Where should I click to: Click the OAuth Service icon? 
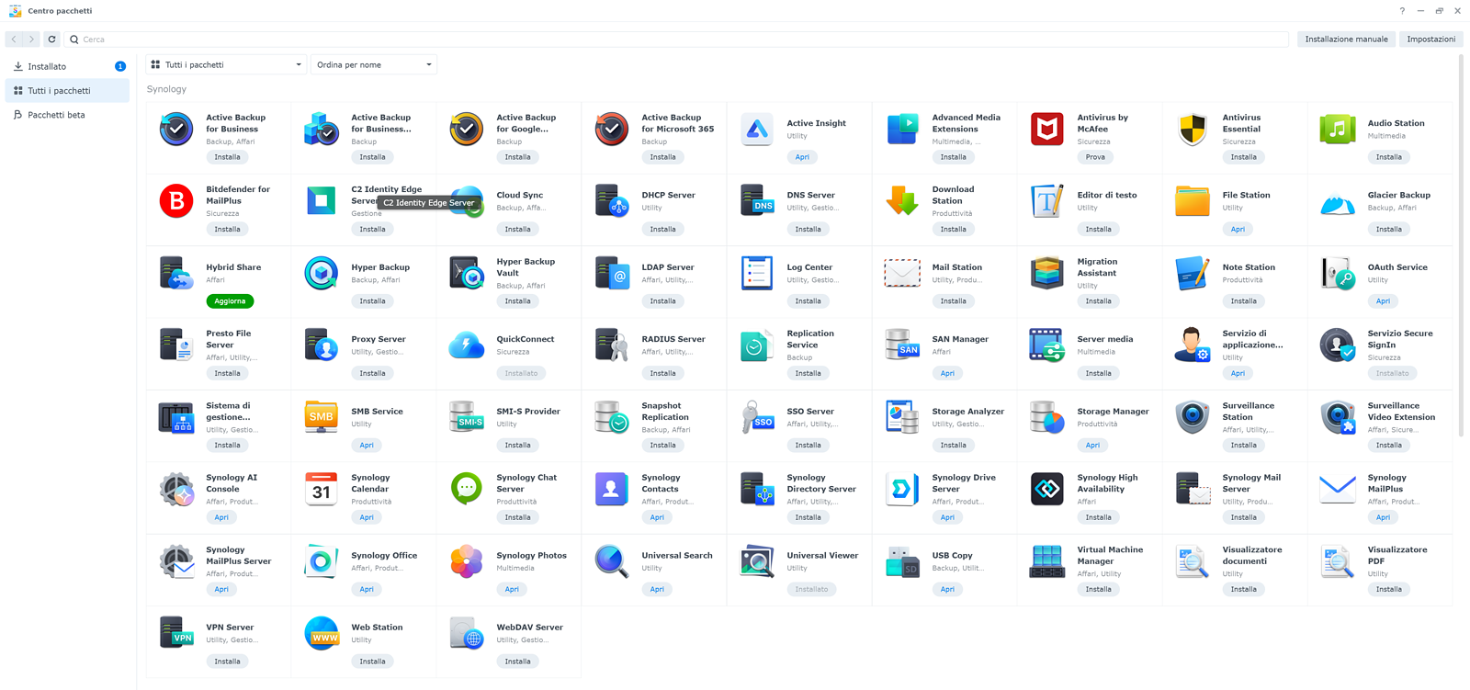1338,274
